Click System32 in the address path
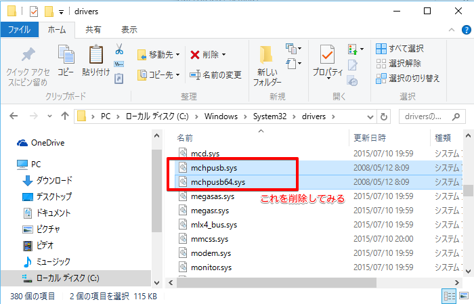Viewport: 474px width, 304px height. click(x=270, y=116)
